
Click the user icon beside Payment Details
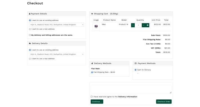pos(30,14)
